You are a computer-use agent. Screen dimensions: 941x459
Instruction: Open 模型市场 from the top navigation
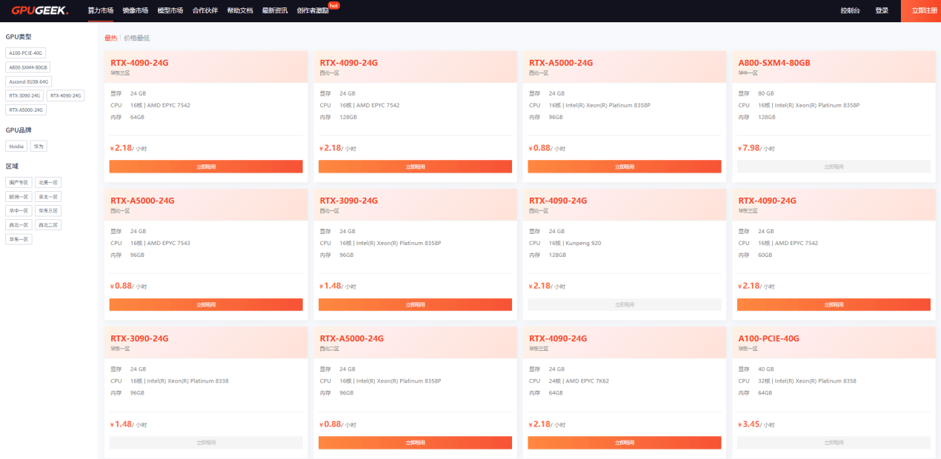(x=170, y=10)
